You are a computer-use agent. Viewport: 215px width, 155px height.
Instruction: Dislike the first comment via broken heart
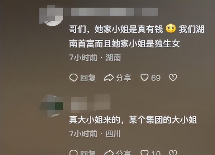tap(173, 78)
